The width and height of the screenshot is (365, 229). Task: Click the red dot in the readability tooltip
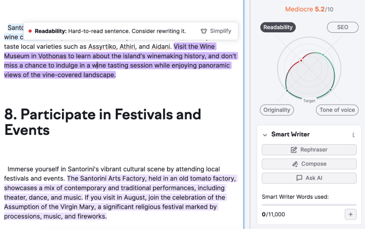click(x=30, y=31)
